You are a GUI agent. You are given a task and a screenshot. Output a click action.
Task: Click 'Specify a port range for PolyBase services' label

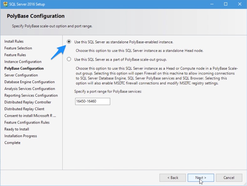pyautogui.click(x=108, y=92)
